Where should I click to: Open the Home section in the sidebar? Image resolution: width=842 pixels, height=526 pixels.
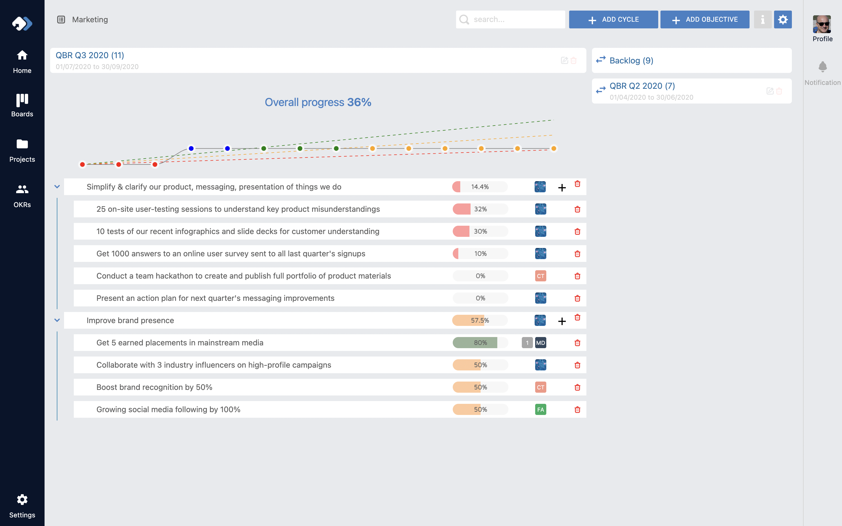click(22, 61)
